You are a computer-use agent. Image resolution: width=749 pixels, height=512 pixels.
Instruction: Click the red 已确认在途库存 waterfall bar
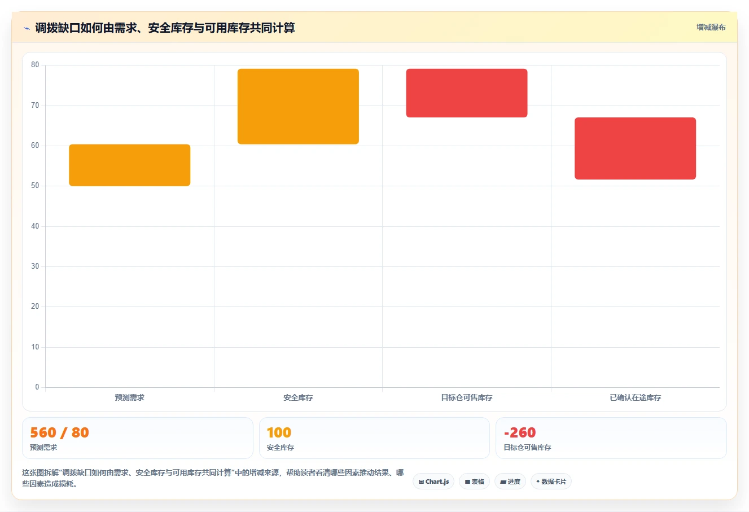(x=635, y=148)
